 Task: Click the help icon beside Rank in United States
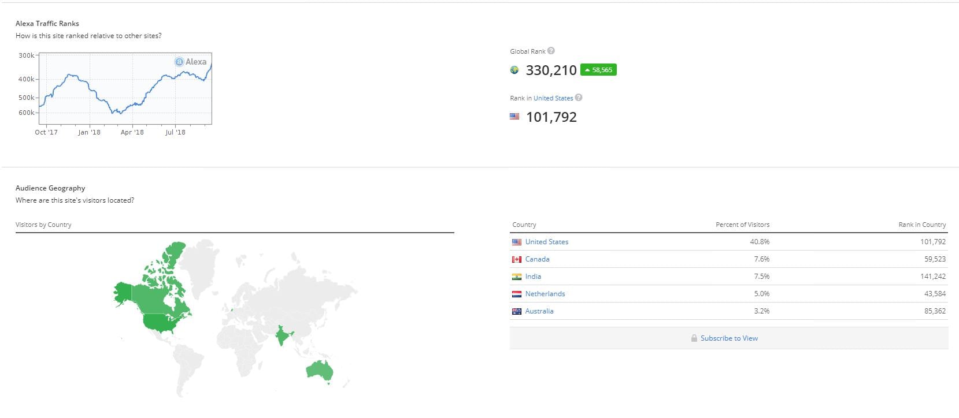click(x=579, y=98)
